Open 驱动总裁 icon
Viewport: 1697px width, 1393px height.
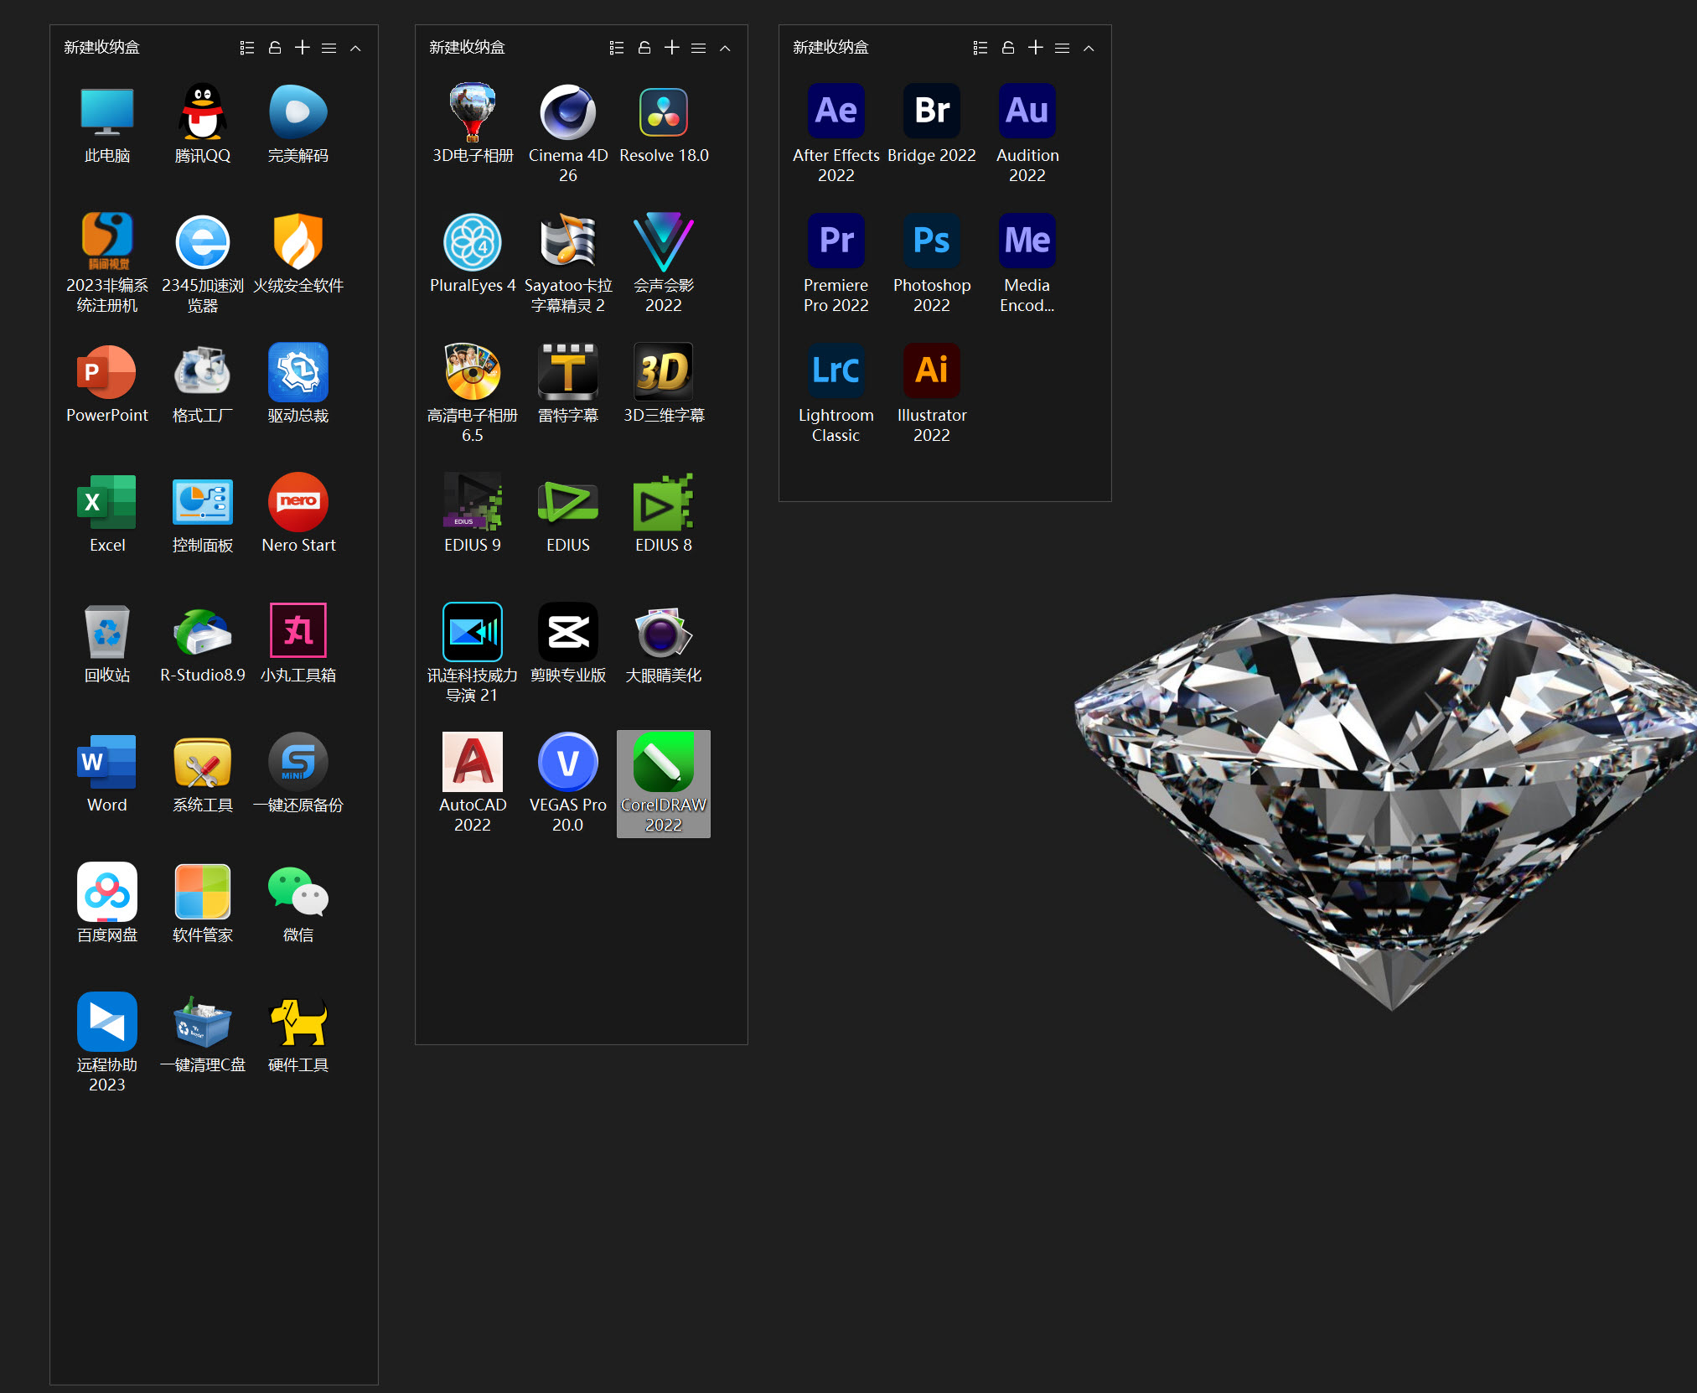(x=298, y=372)
